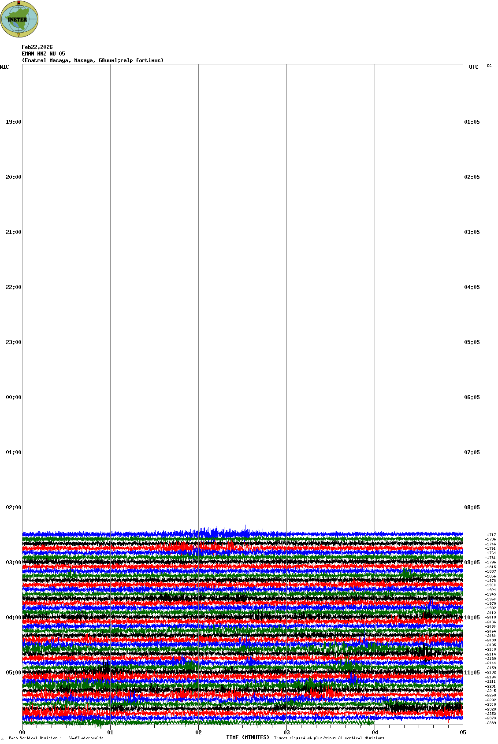Select the 03:00 NIC time label
The image size is (498, 744).
(13, 563)
